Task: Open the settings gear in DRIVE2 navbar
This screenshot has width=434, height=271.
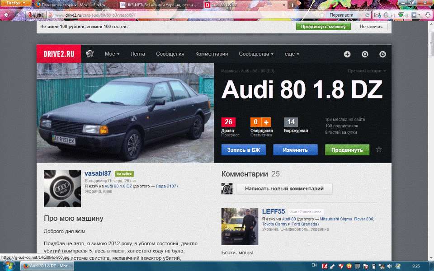Action: 382,54
